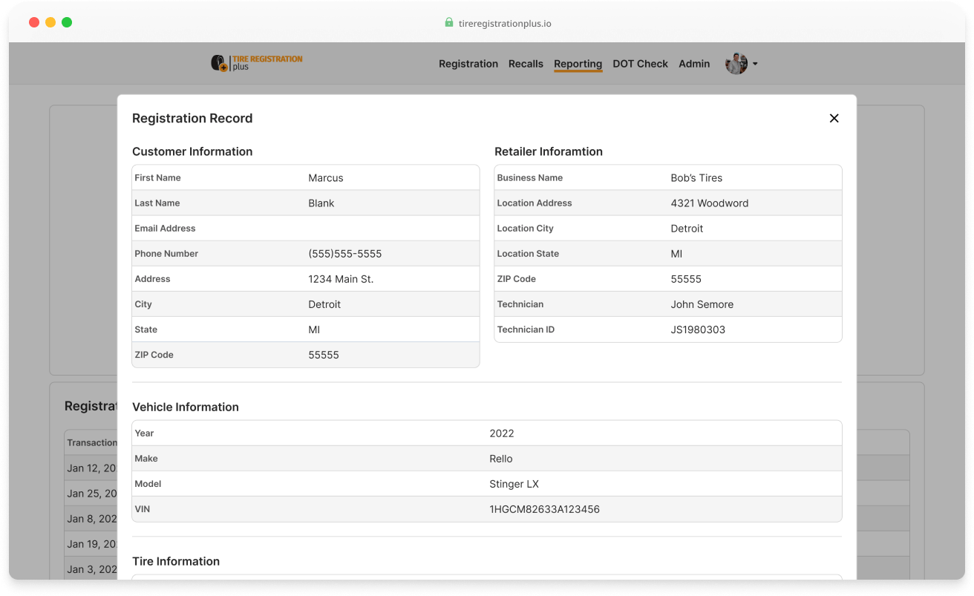Click the green traffic light button
This screenshot has height=596, width=974.
(66, 22)
